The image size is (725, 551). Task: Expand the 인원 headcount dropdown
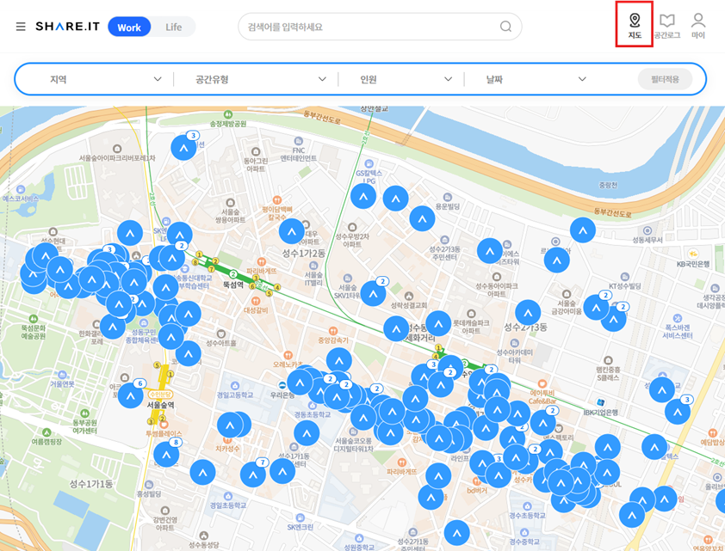tap(406, 79)
